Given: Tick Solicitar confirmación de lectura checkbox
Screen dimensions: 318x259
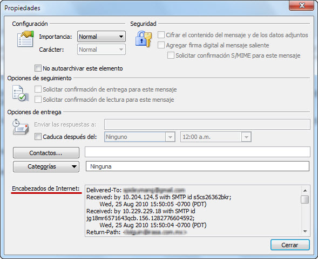Looking at the screenshot, I should click(38, 100).
